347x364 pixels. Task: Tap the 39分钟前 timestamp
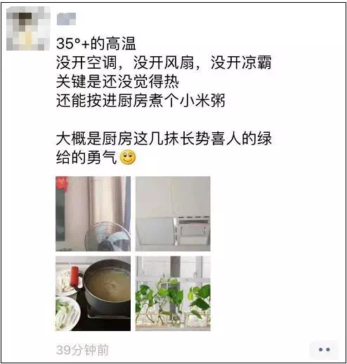83,350
